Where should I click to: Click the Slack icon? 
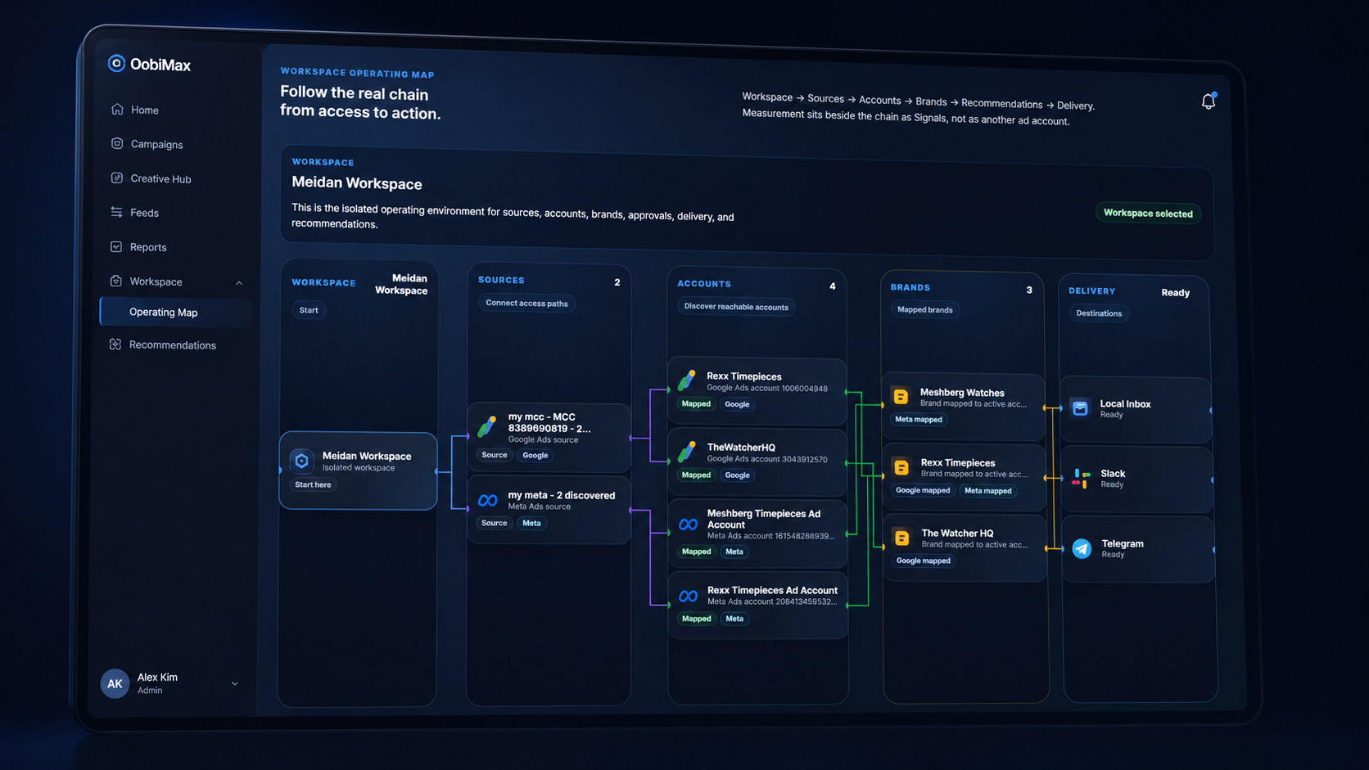[x=1082, y=478]
